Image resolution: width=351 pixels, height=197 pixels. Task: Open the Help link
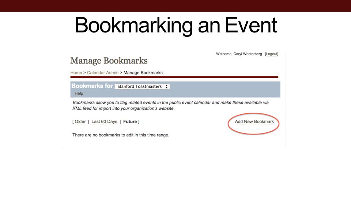[79, 93]
